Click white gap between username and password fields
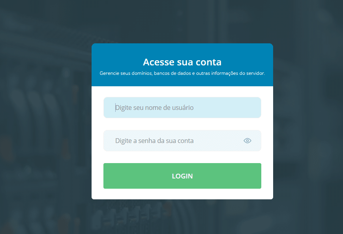 pos(182,124)
